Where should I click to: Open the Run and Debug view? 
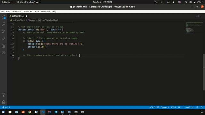(4, 38)
